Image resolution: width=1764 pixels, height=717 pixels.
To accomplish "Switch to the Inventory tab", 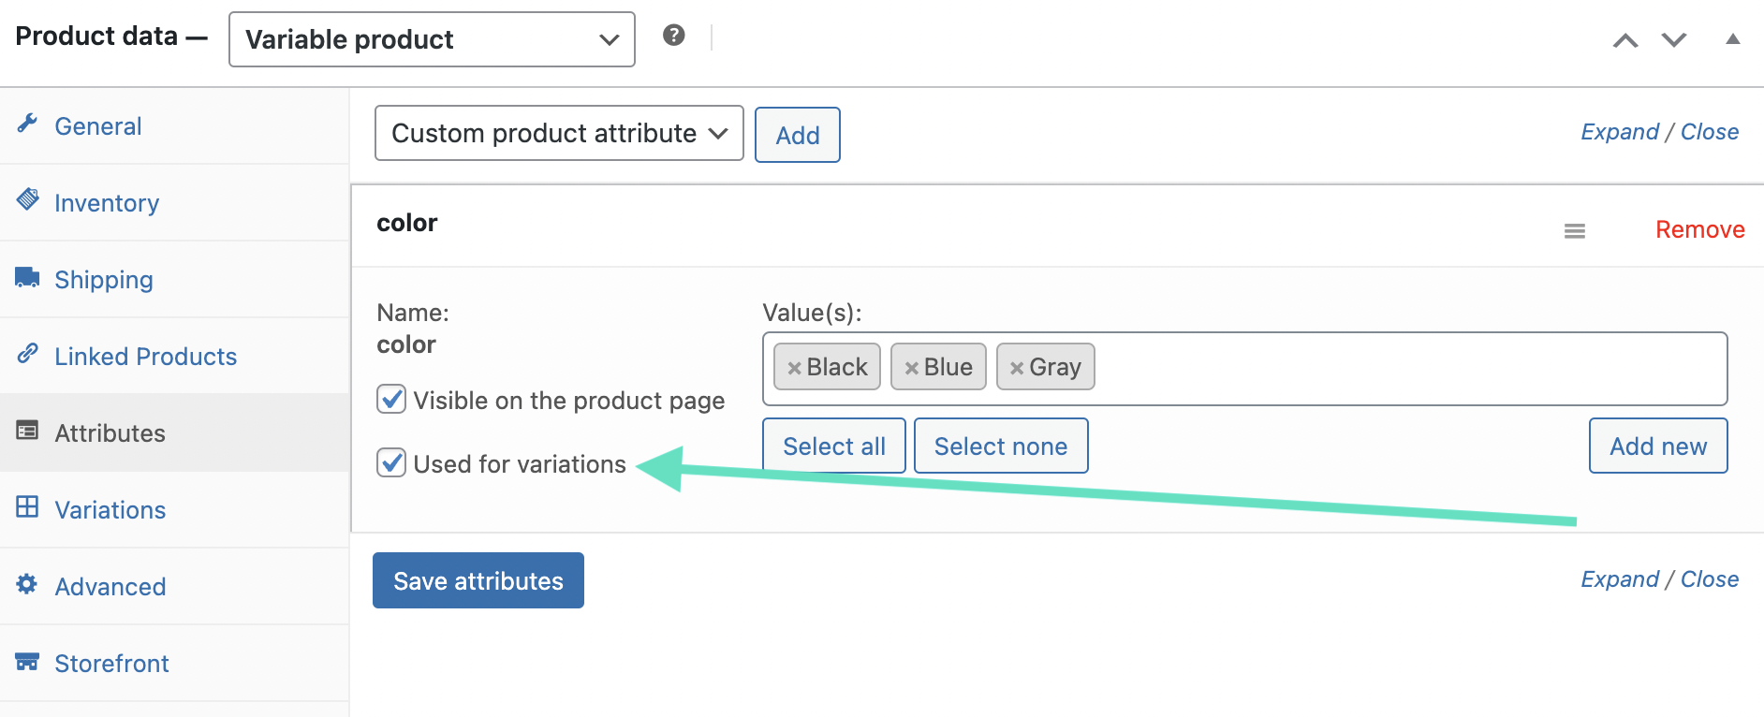I will point(107,203).
